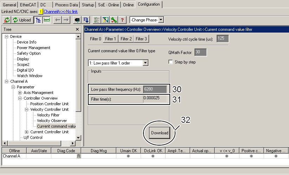Image resolution: width=289 pixels, height=175 pixels.
Task: Click the QMath Factor field
Action: (200, 52)
